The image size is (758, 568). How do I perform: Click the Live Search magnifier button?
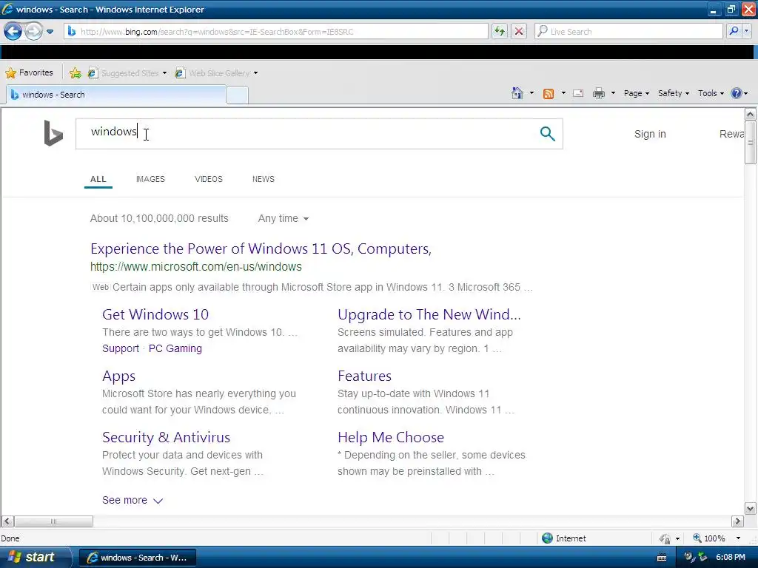(x=734, y=31)
